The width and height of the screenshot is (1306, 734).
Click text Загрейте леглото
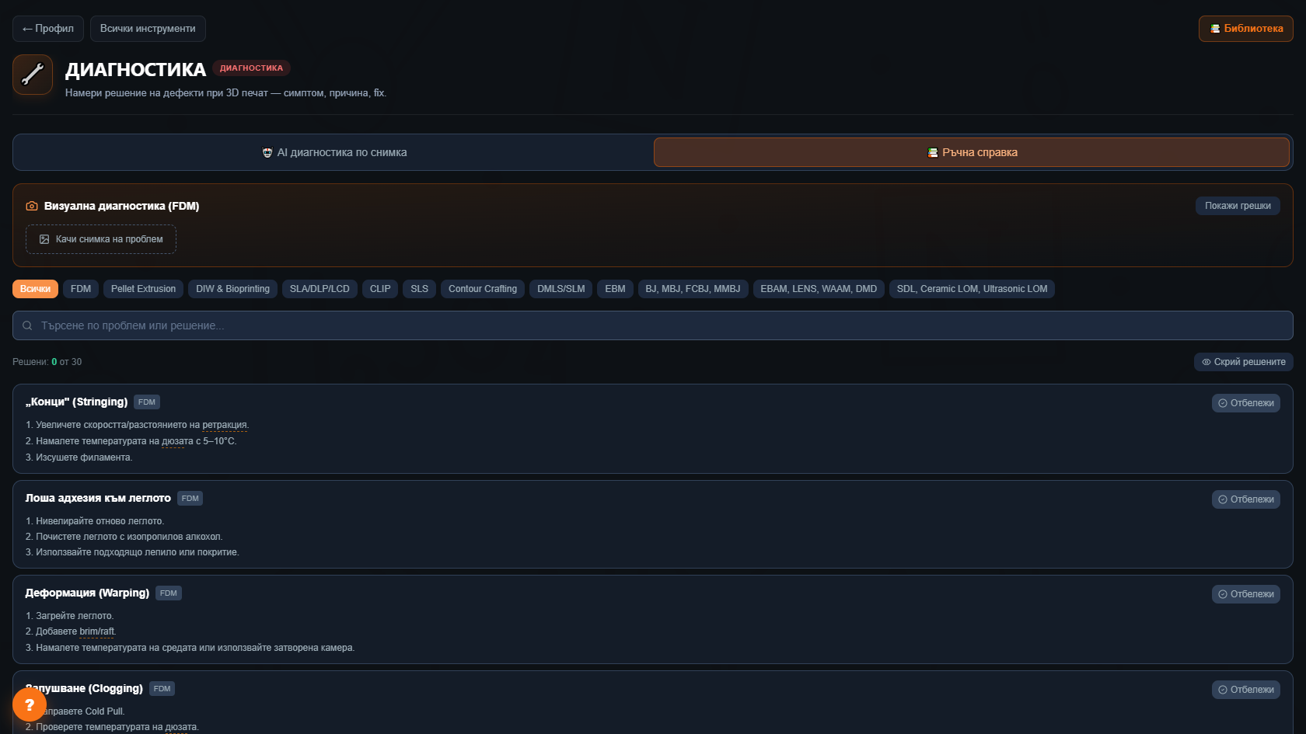(x=75, y=616)
